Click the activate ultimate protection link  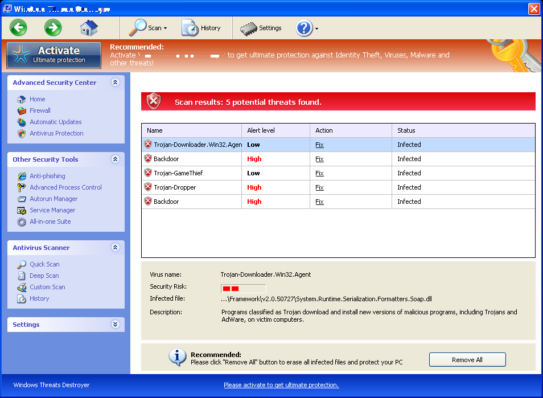point(281,385)
